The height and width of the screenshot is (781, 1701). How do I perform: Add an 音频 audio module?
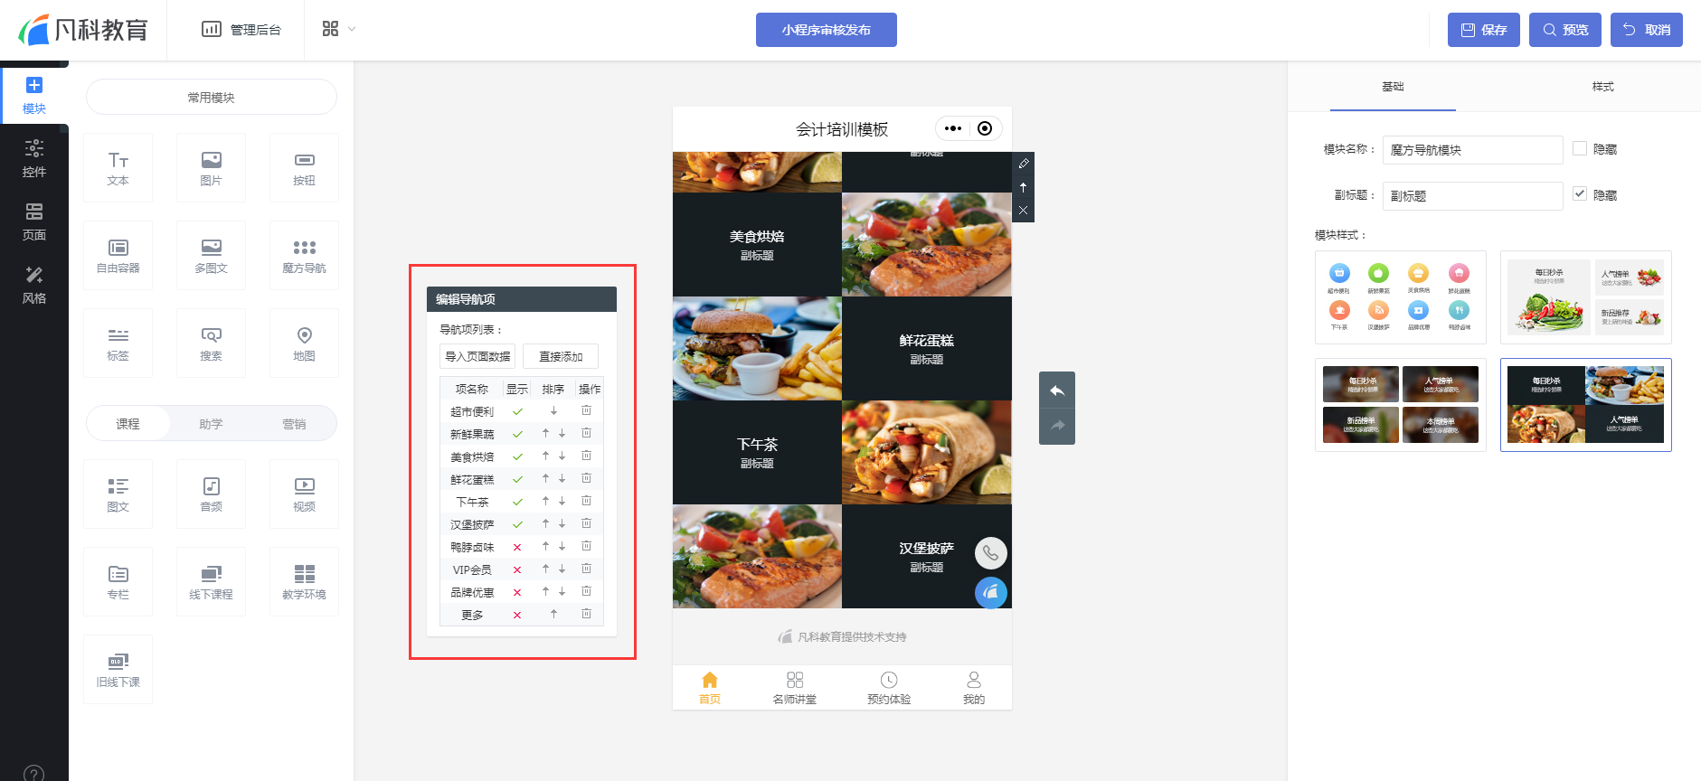pyautogui.click(x=211, y=494)
